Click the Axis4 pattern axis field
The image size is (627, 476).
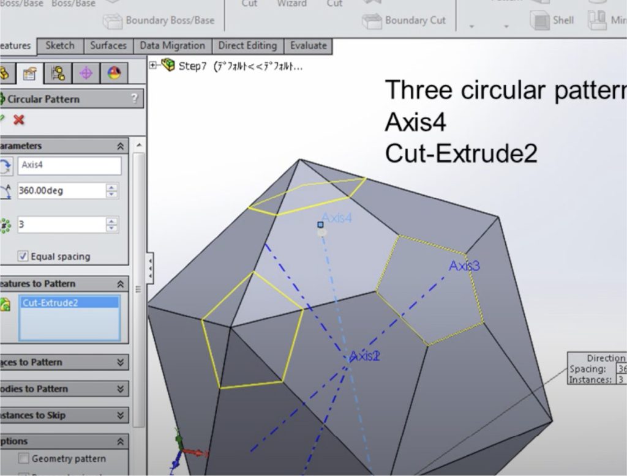(69, 165)
